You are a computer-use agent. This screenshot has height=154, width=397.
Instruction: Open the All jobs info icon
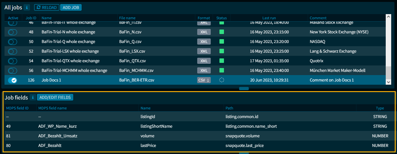(27, 7)
